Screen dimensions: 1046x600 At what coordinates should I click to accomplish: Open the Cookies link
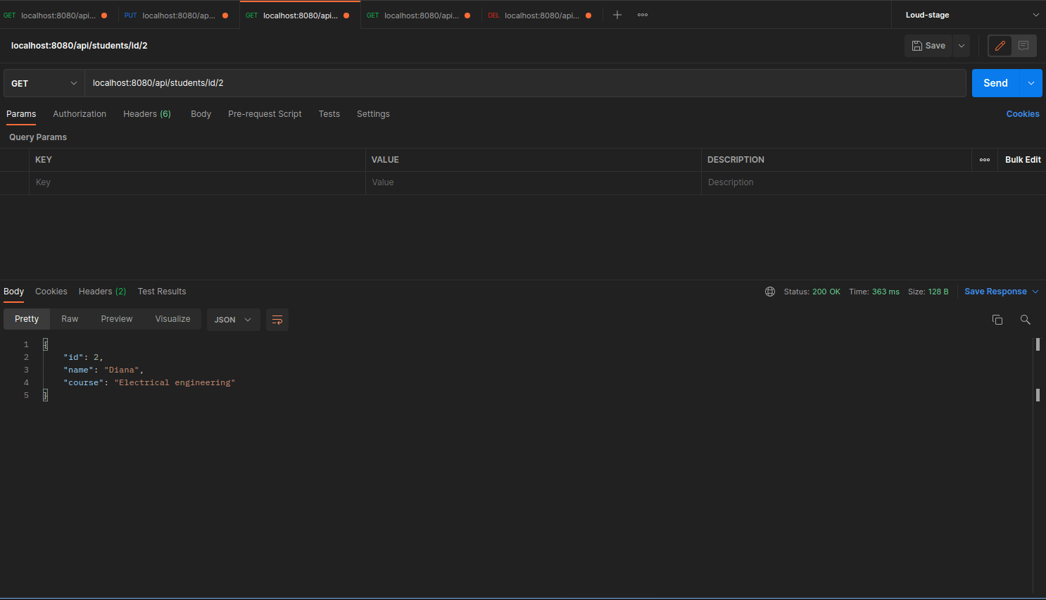pos(1023,114)
